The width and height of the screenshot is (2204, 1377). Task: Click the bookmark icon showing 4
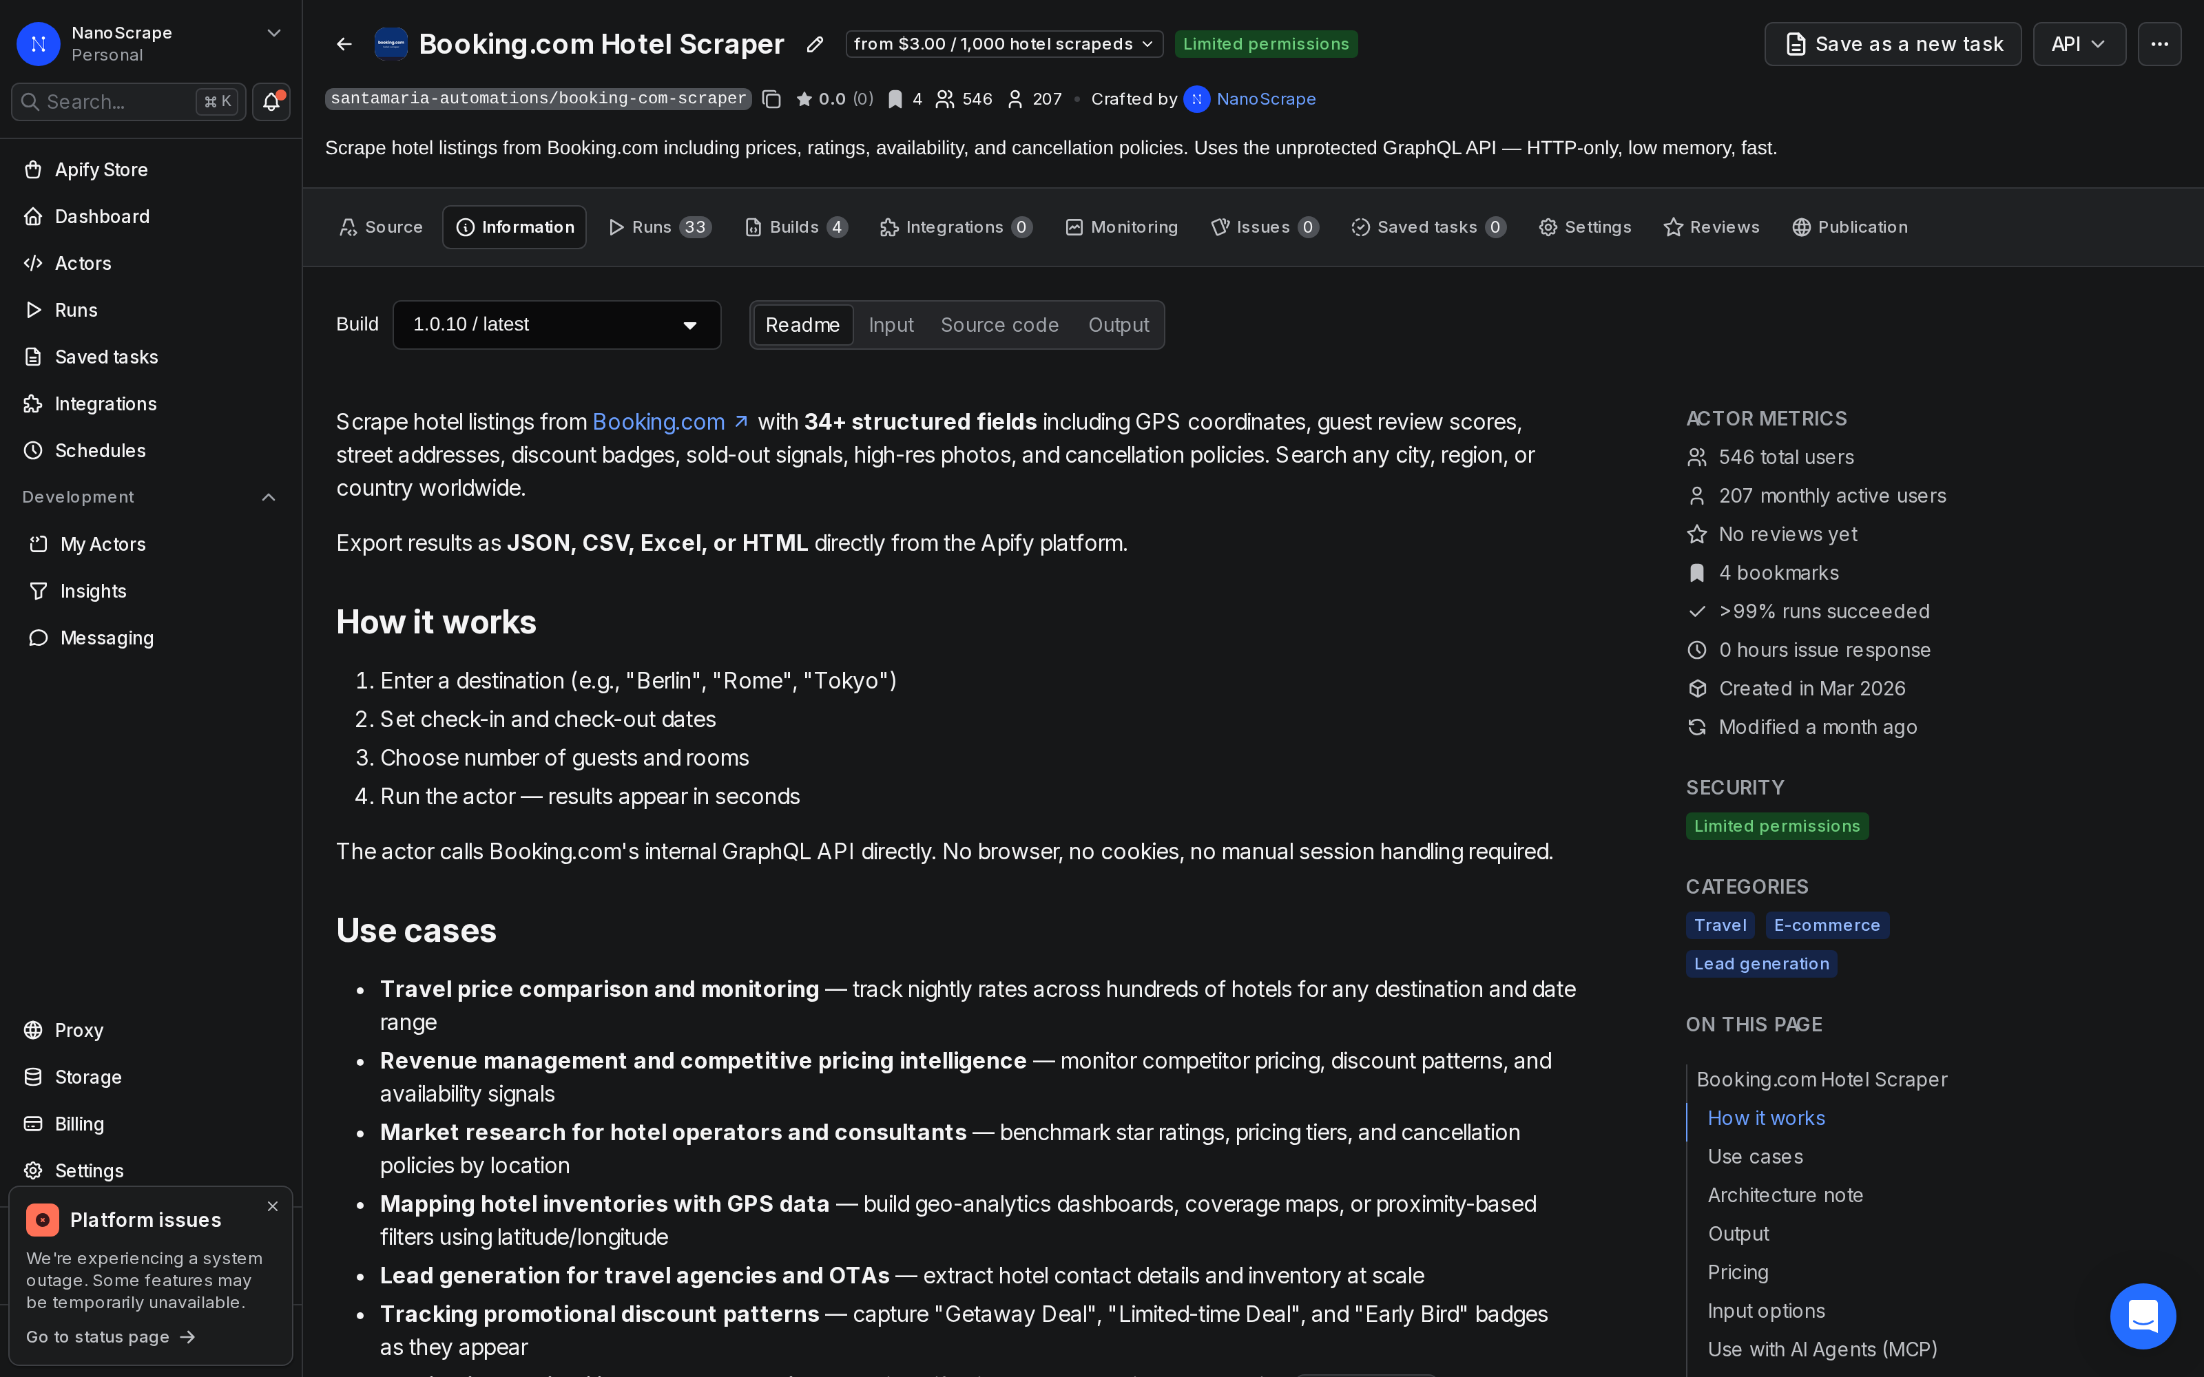pyautogui.click(x=895, y=99)
